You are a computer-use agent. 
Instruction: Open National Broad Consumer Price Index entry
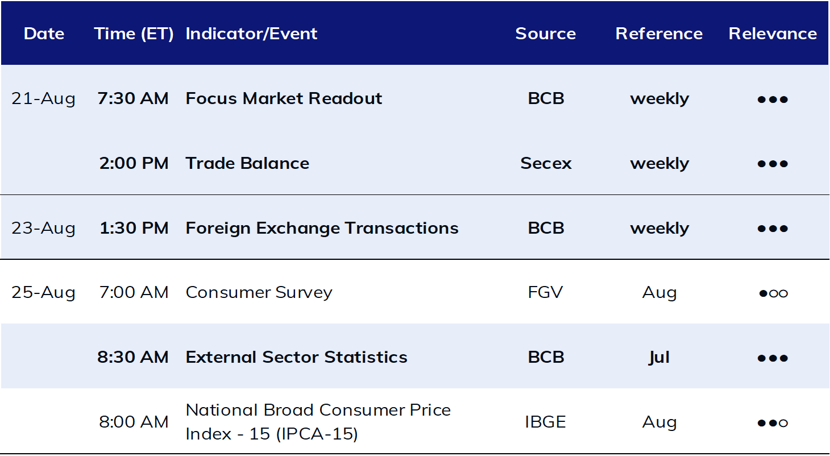(318, 422)
